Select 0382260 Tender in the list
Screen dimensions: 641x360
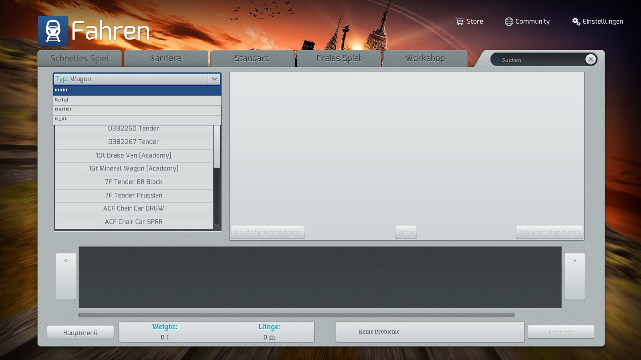tap(133, 129)
